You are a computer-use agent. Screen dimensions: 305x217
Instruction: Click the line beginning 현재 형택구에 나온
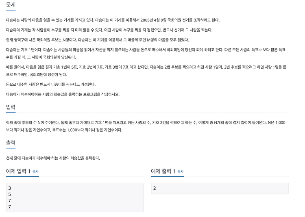[x=98, y=40]
